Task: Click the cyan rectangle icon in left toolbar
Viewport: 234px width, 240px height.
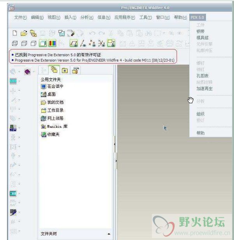Action: (x=13, y=81)
